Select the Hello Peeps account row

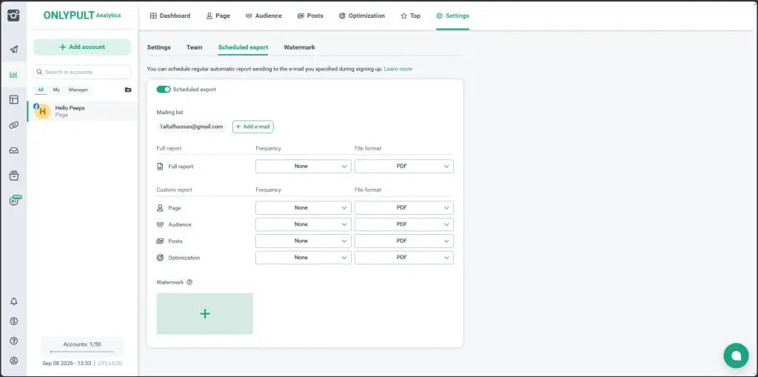(x=82, y=111)
